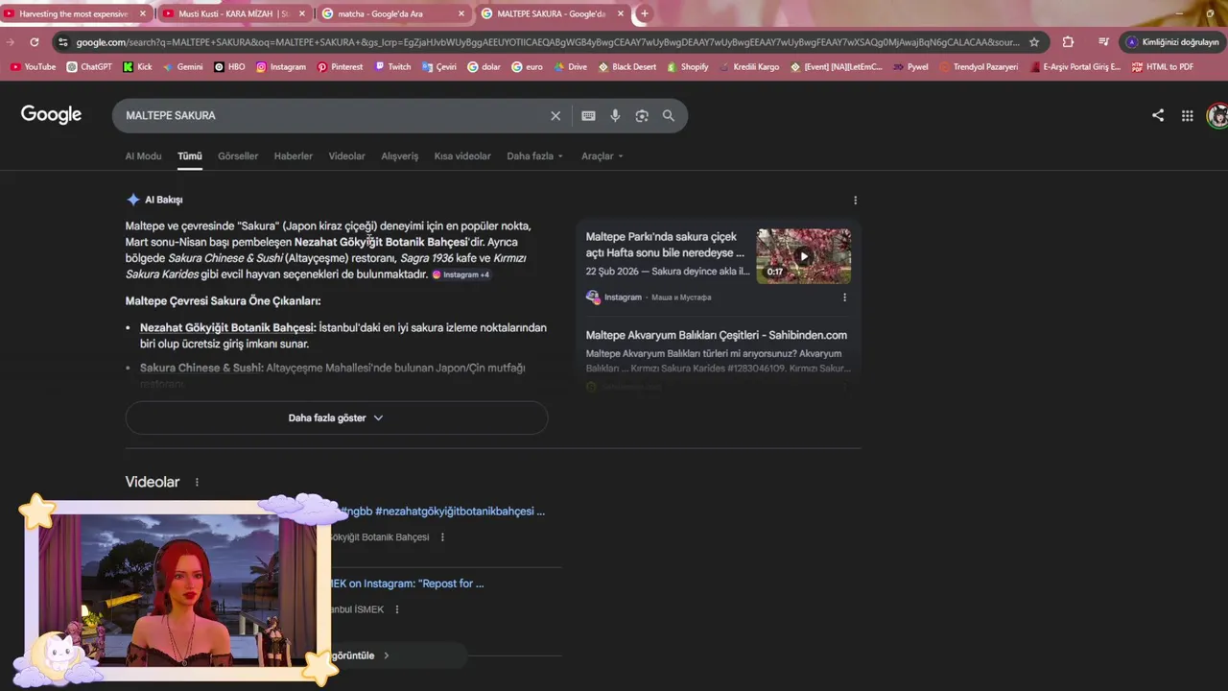The width and height of the screenshot is (1228, 691).
Task: Open options next to Gökyiğit Botanik Bahçesi video
Action: [x=442, y=537]
